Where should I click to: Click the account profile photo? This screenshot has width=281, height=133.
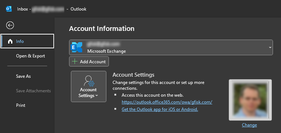coord(250,100)
